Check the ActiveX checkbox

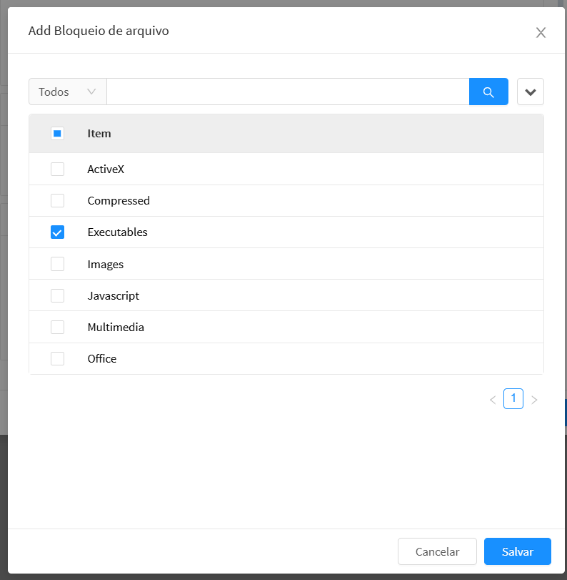(x=58, y=169)
